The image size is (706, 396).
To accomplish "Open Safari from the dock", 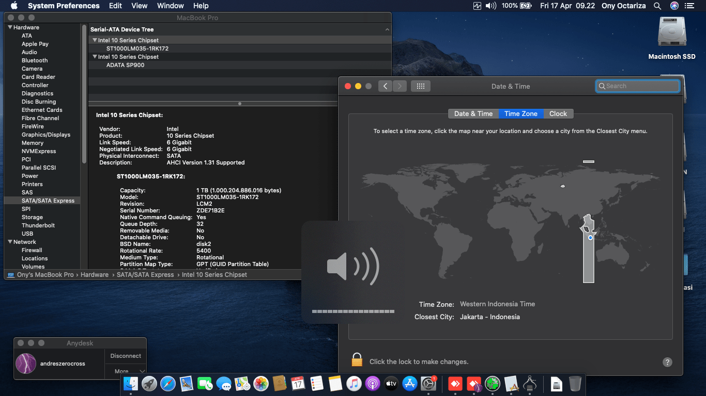I will (x=168, y=384).
